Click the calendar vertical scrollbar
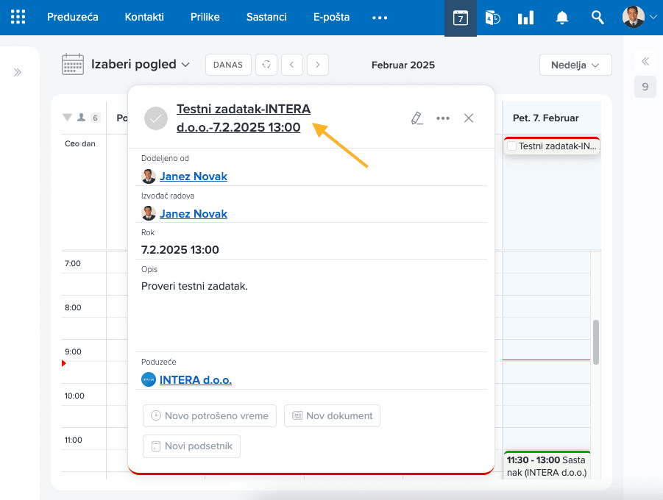Image resolution: width=663 pixels, height=500 pixels. pos(596,342)
